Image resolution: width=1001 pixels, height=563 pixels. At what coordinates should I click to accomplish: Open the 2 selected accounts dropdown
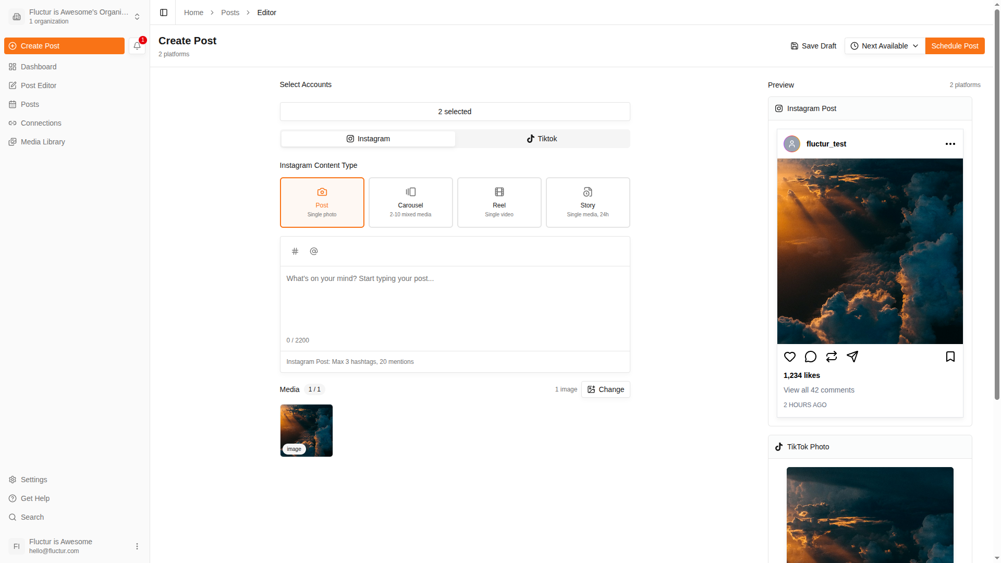click(455, 112)
